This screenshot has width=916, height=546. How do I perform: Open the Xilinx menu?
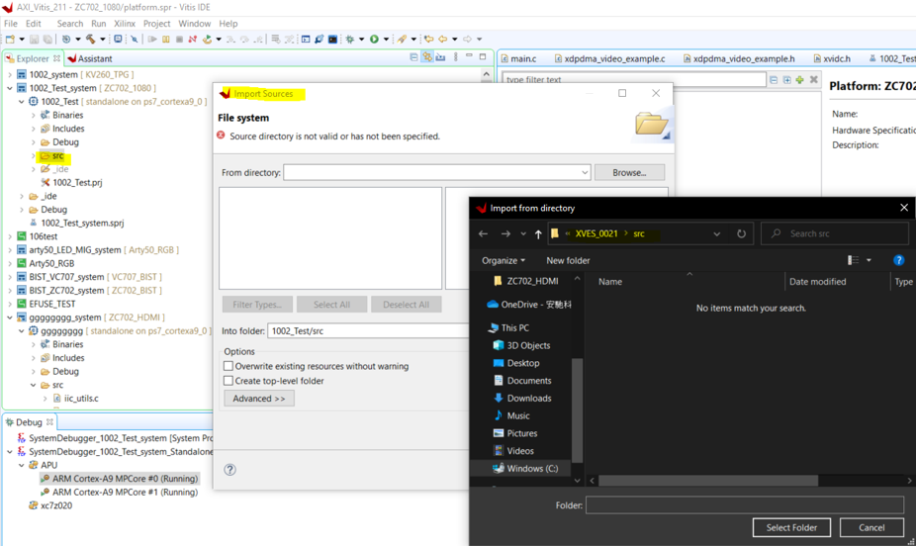[x=125, y=24]
